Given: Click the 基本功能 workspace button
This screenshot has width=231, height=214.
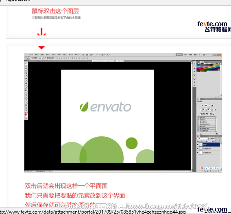Looking at the screenshot, I should [x=179, y=55].
